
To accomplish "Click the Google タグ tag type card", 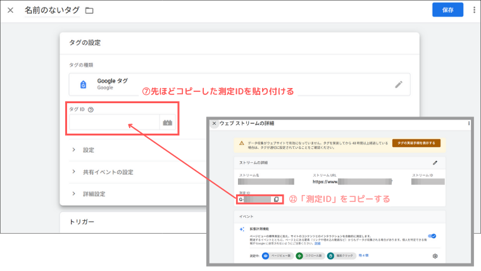I will pyautogui.click(x=240, y=84).
